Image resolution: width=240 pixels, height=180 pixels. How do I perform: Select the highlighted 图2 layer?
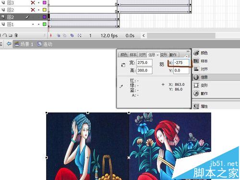[11, 17]
